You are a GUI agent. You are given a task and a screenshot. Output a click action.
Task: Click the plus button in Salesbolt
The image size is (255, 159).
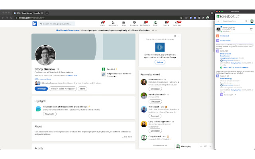(218, 21)
